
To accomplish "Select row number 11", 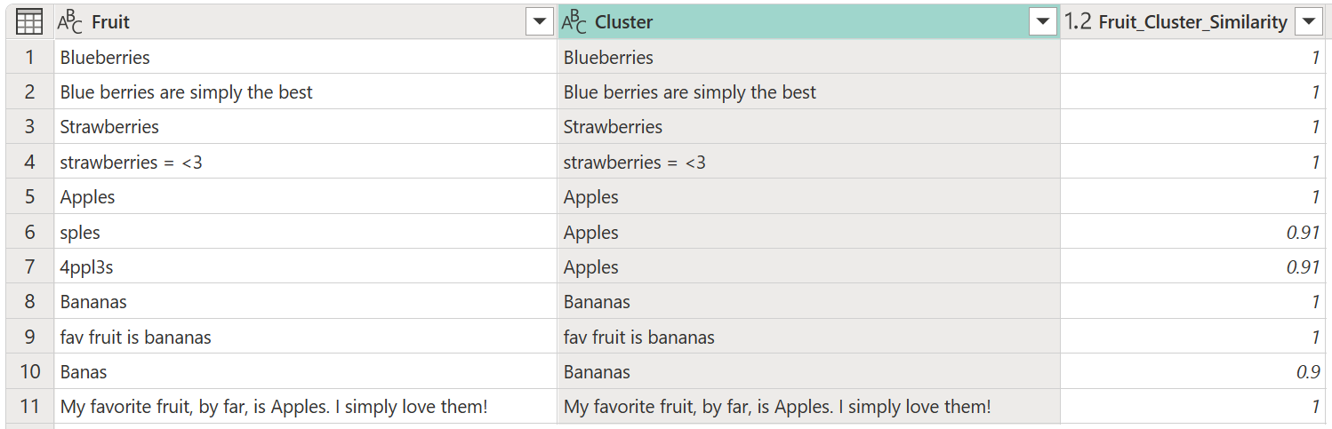I will point(30,407).
